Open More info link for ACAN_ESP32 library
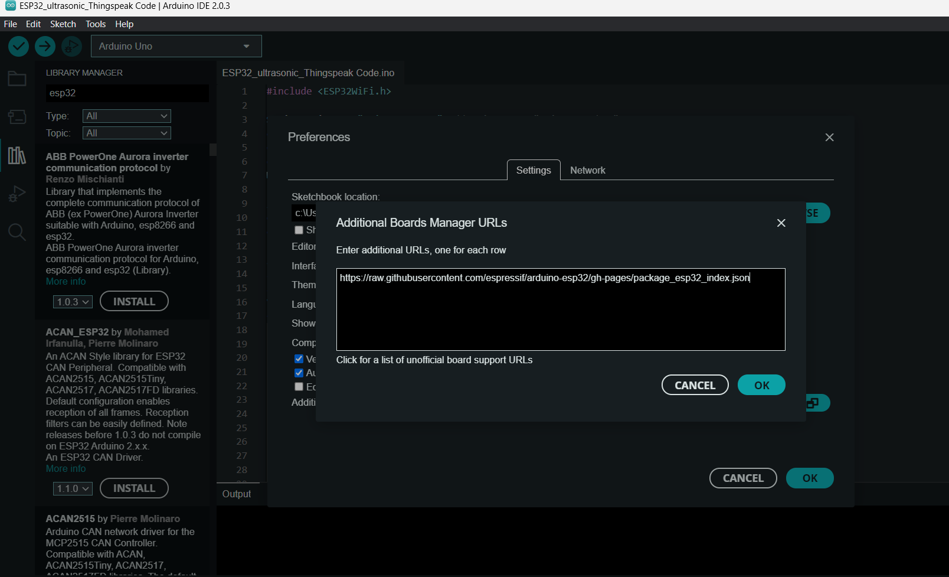The image size is (949, 577). 66,468
